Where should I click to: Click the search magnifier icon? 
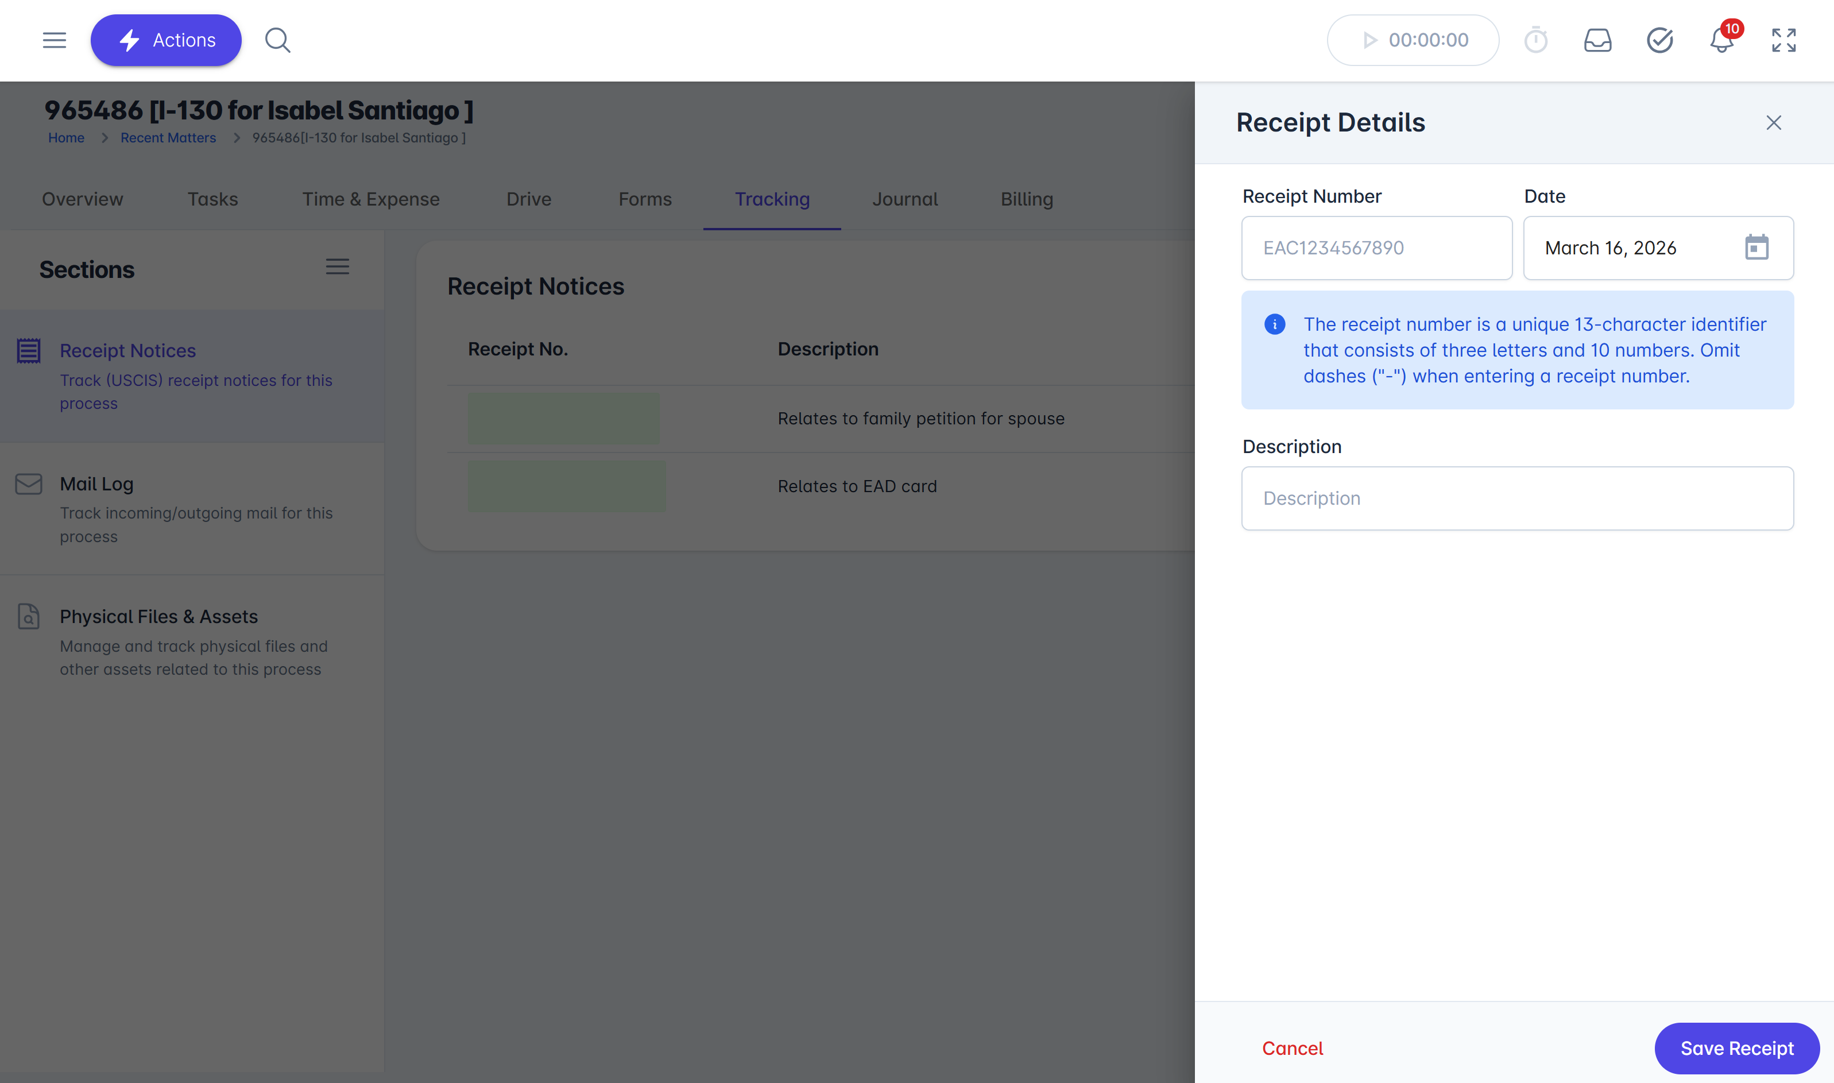pos(277,40)
